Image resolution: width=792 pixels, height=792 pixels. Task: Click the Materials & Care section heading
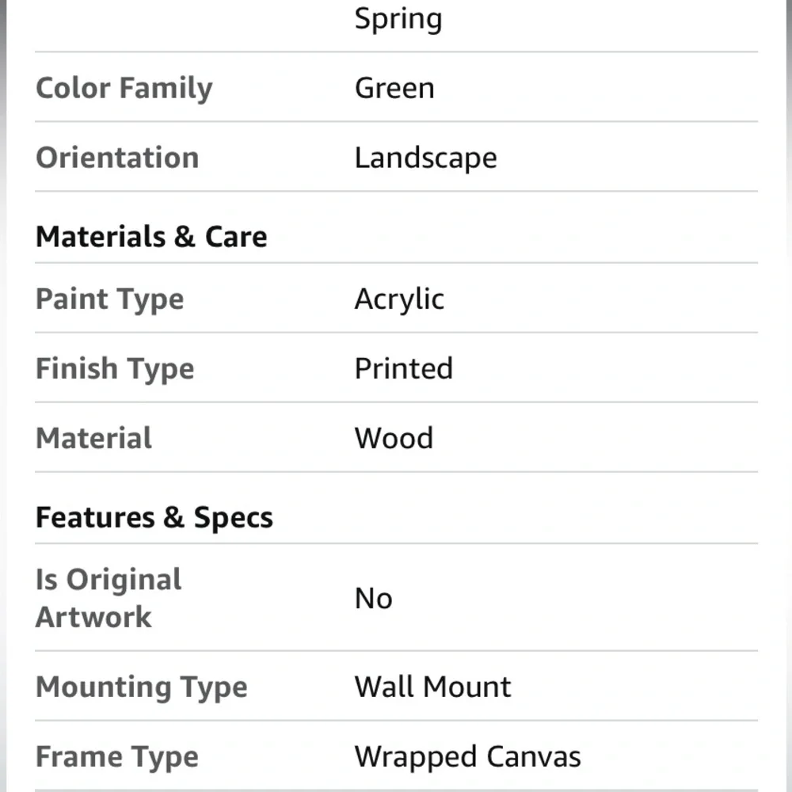(x=151, y=237)
